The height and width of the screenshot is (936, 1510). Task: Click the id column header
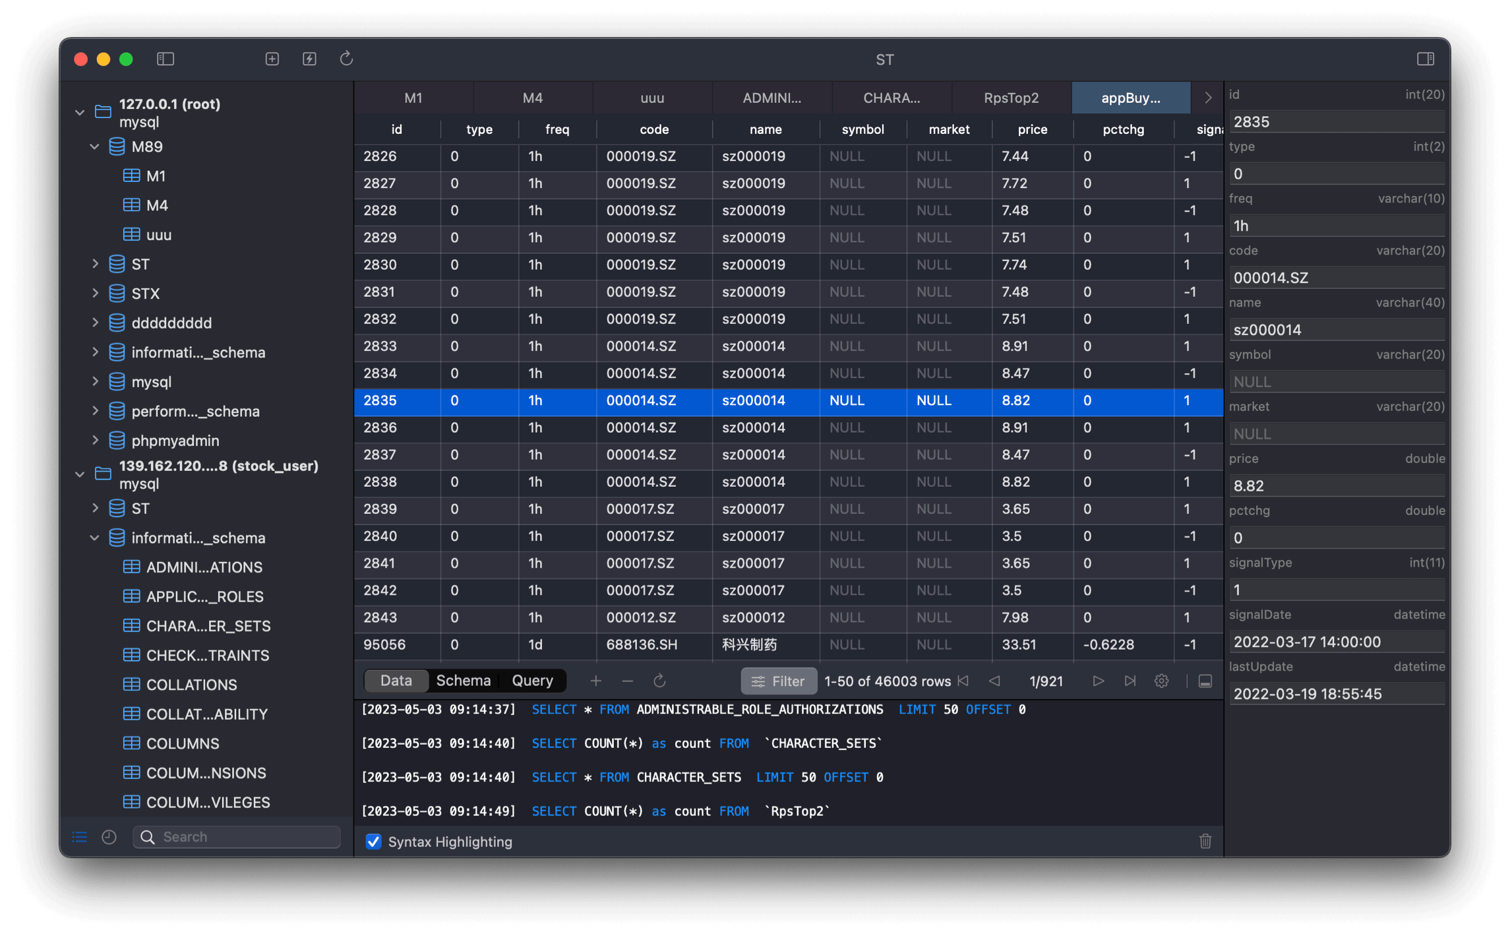coord(396,129)
